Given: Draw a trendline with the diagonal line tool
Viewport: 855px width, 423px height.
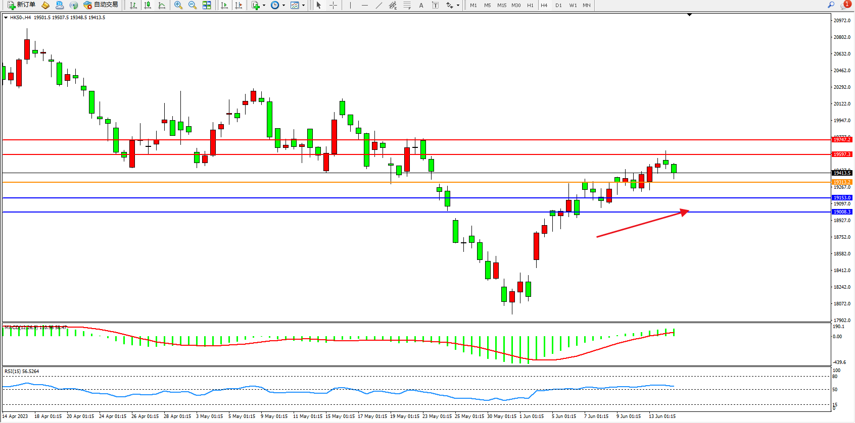Looking at the screenshot, I should coord(378,5).
